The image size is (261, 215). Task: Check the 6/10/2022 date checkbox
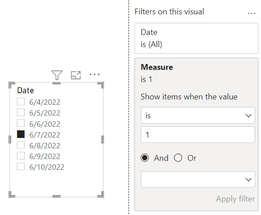click(21, 167)
